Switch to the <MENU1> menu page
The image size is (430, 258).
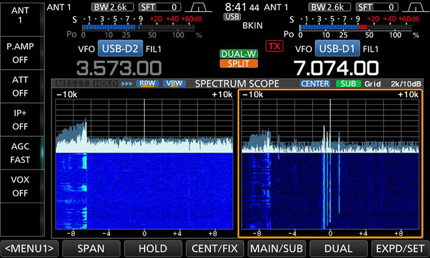point(29,249)
